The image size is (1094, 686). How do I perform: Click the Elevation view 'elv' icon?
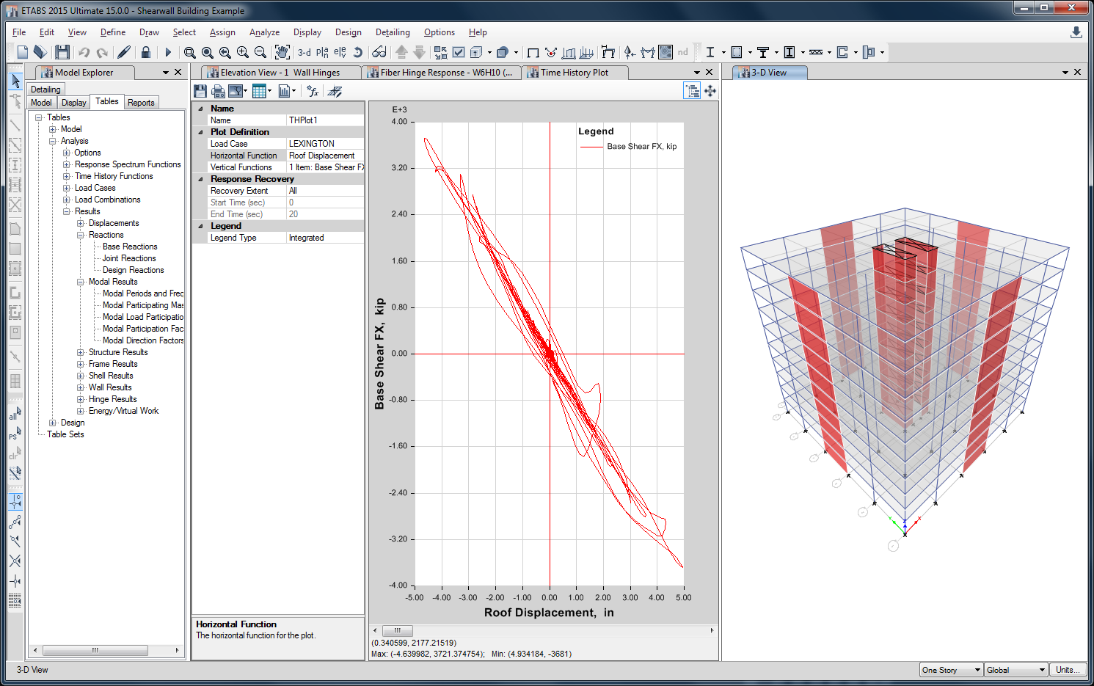point(340,52)
